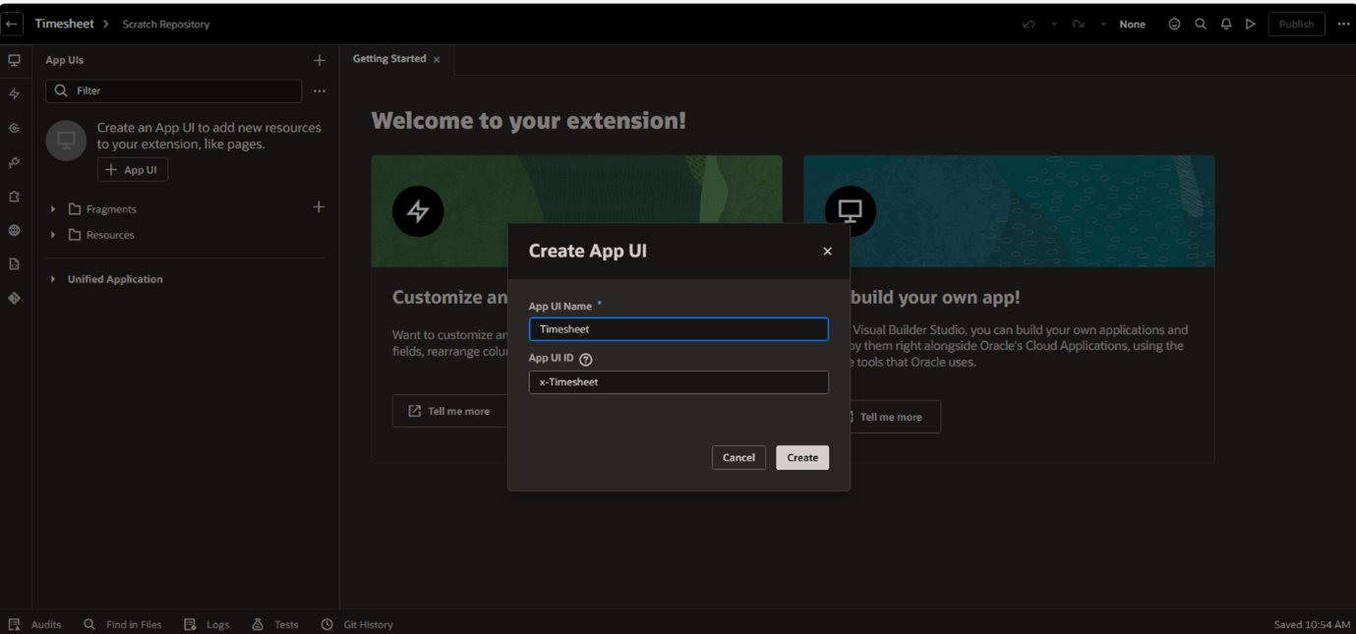
Task: Click the undo arrow in header
Action: coord(1029,25)
